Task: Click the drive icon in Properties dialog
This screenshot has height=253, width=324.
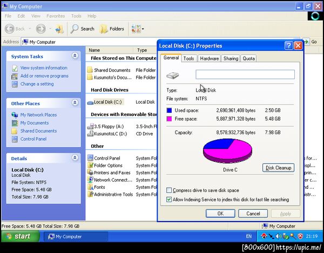Action: (x=173, y=76)
